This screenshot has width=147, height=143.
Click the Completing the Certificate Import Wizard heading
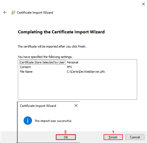tap(61, 32)
